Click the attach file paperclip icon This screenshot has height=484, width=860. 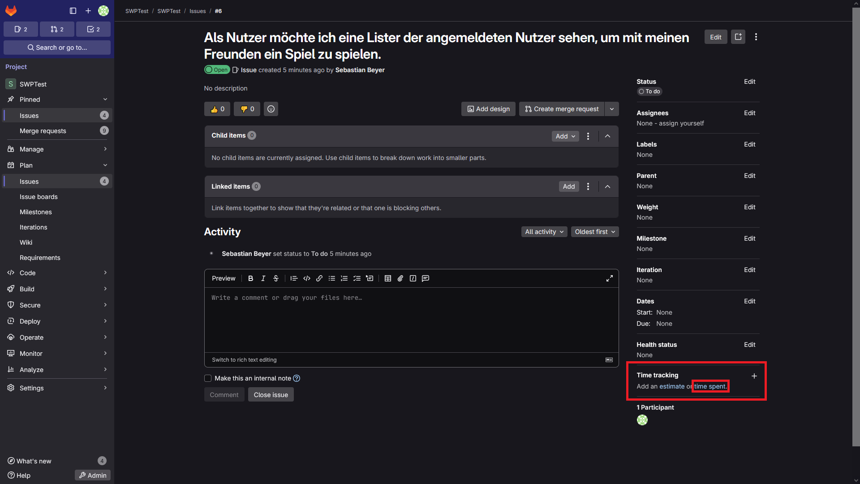[400, 278]
